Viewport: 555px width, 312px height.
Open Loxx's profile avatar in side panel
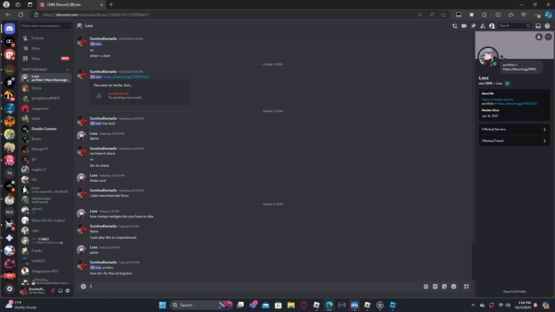[488, 57]
